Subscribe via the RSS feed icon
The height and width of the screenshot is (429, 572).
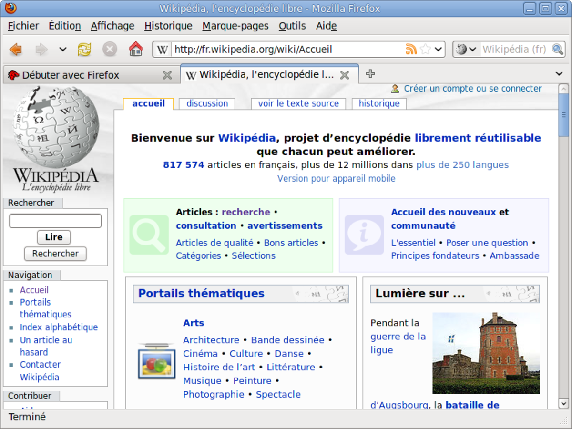[x=411, y=49]
